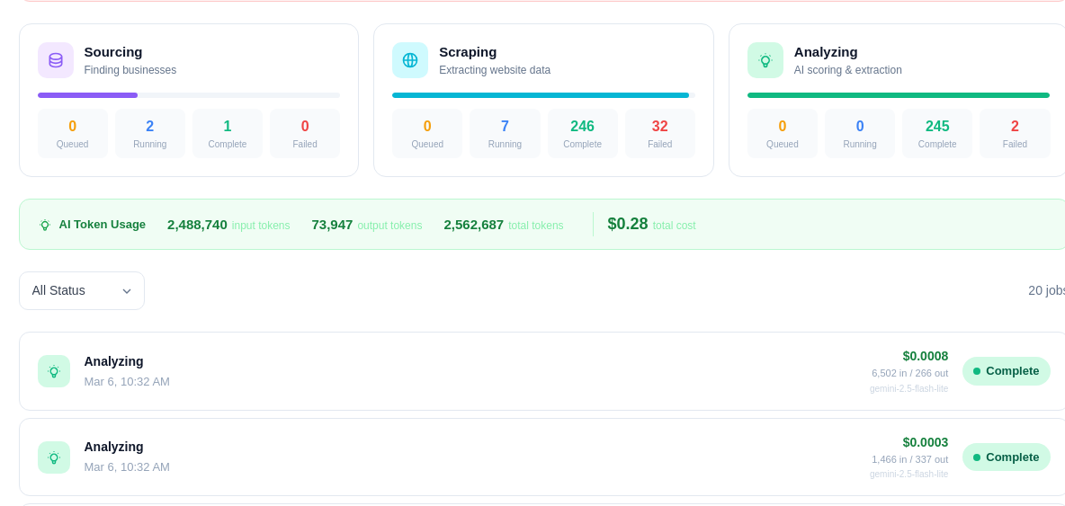Select Sourcing Failed count tile

[305, 134]
